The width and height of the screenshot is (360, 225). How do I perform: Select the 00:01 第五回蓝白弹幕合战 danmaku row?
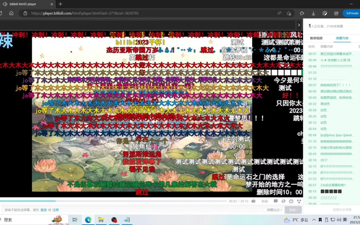[331, 54]
